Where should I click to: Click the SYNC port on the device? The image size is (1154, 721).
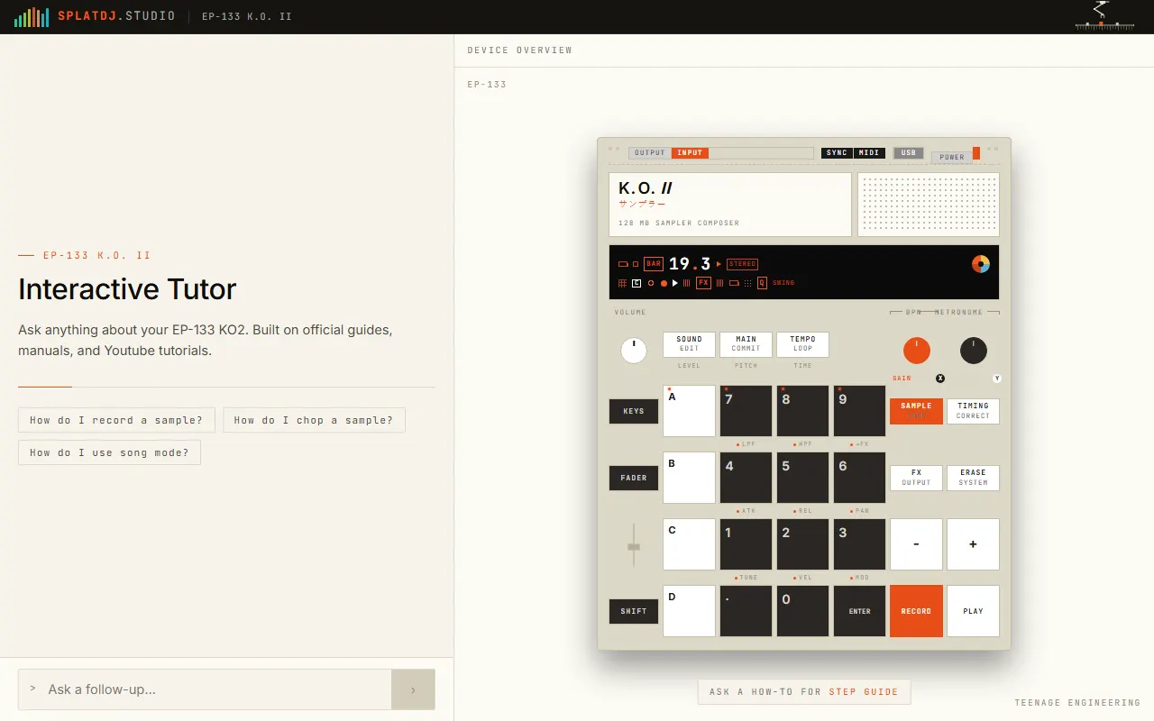837,153
